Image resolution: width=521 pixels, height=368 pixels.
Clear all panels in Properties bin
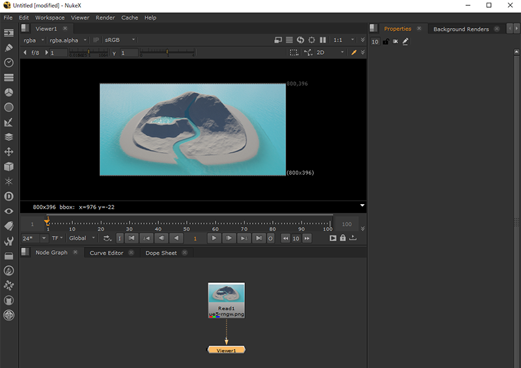(395, 42)
